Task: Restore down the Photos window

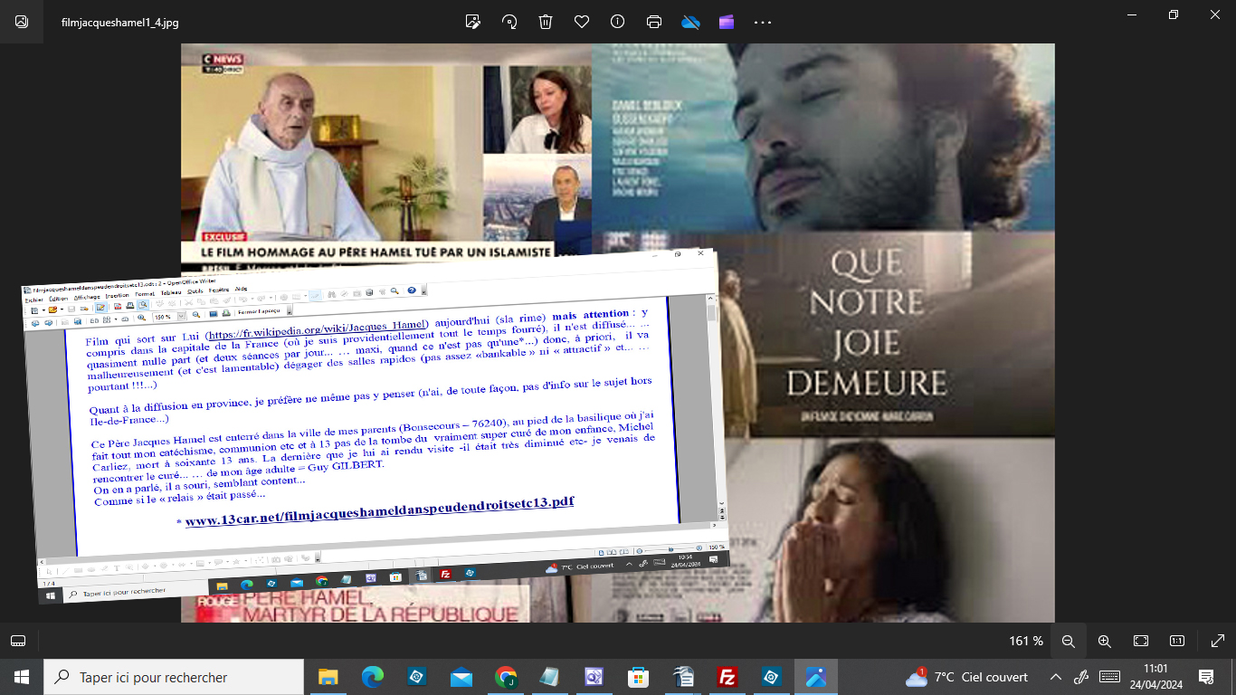Action: pos(1174,14)
